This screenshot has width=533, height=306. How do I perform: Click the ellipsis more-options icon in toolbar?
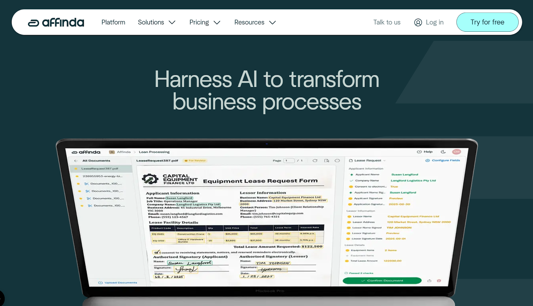pos(337,161)
